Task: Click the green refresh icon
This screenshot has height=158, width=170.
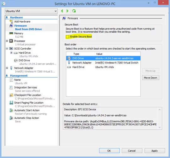Action: pos(74,11)
